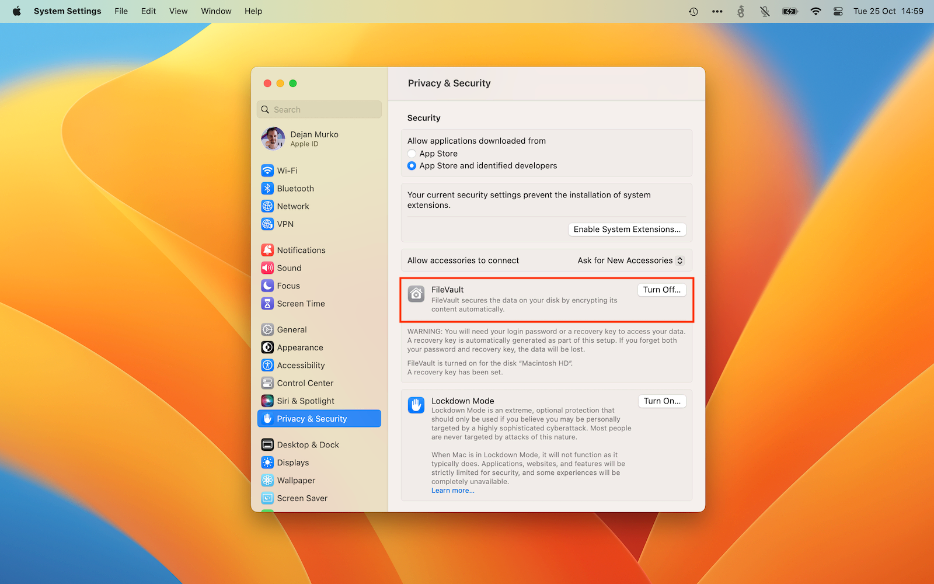Open Siri & Spotlight settings
The height and width of the screenshot is (584, 934).
click(x=305, y=401)
